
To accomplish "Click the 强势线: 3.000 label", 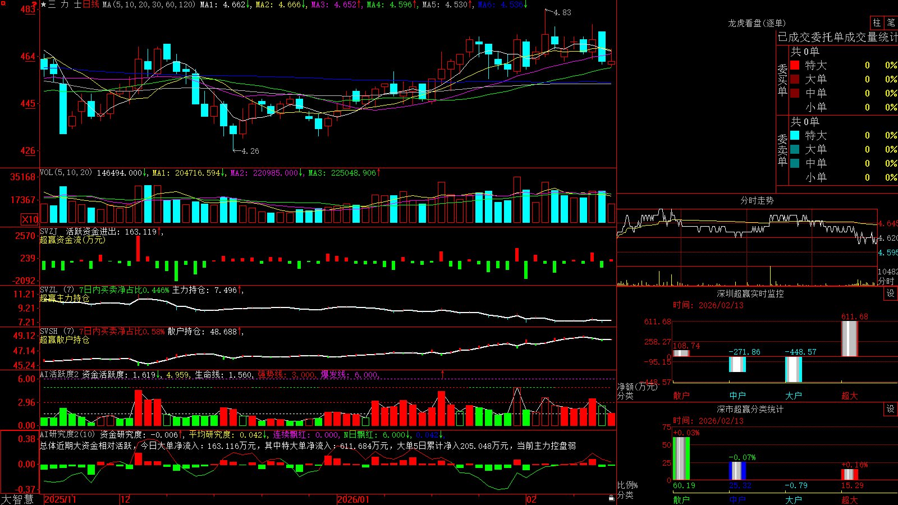I will 286,374.
